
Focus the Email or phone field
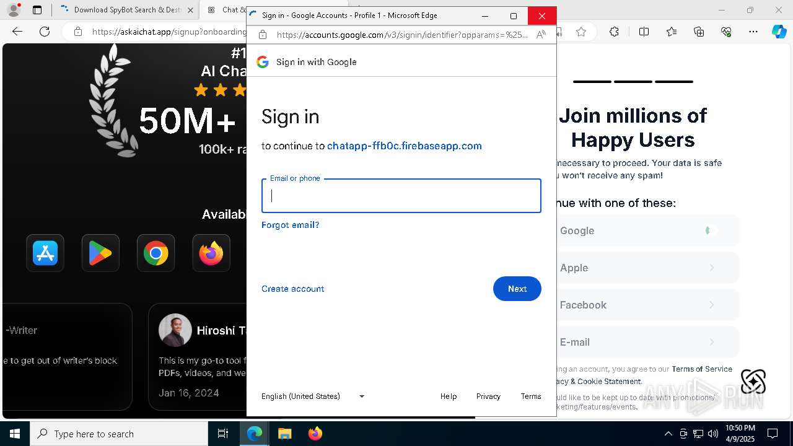point(401,196)
